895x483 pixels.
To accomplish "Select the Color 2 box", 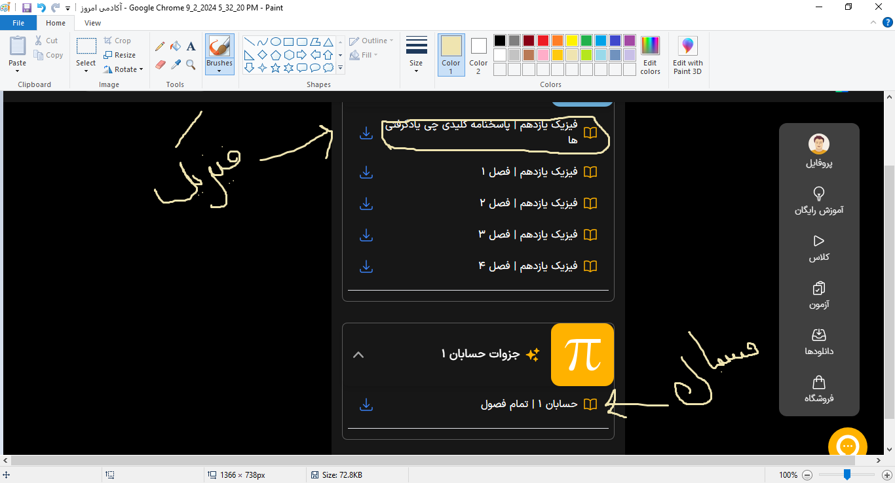I will coord(478,55).
